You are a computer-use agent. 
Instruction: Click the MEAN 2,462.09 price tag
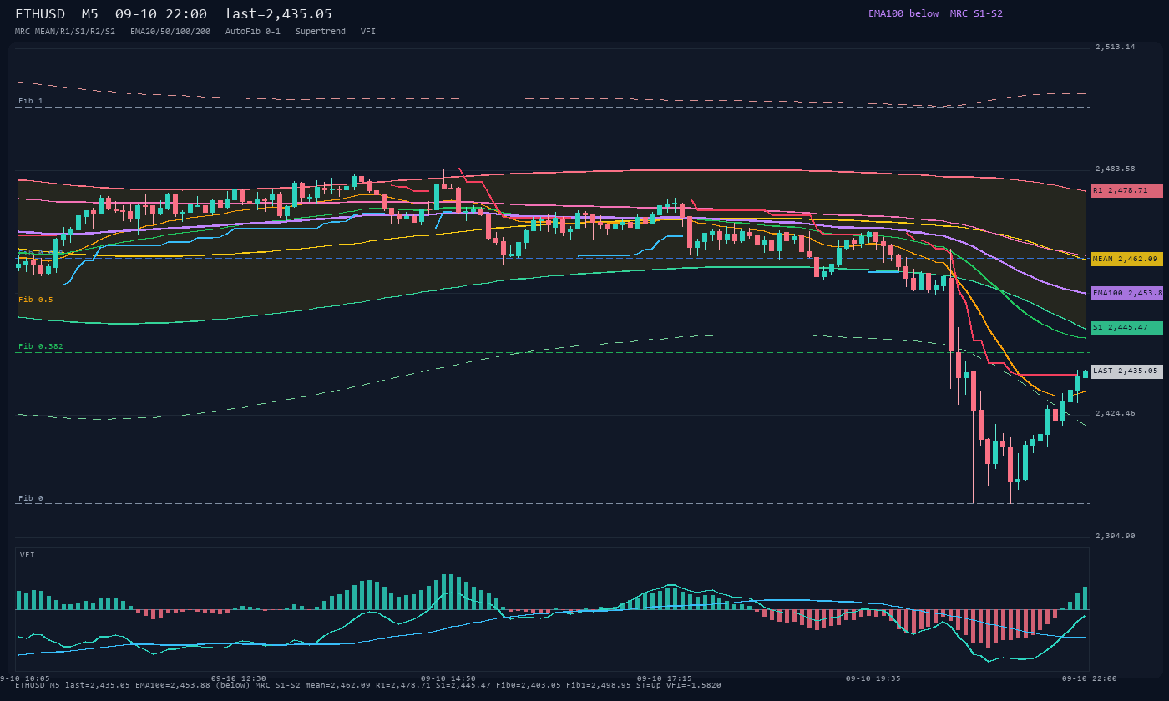[x=1126, y=259]
